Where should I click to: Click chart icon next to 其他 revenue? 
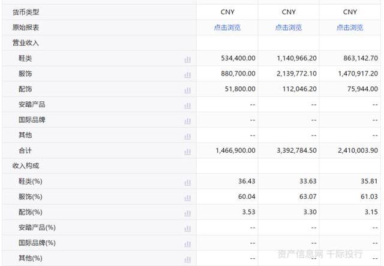[x=188, y=136]
